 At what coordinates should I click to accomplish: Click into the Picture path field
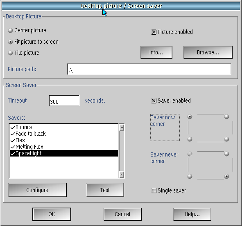(149, 69)
